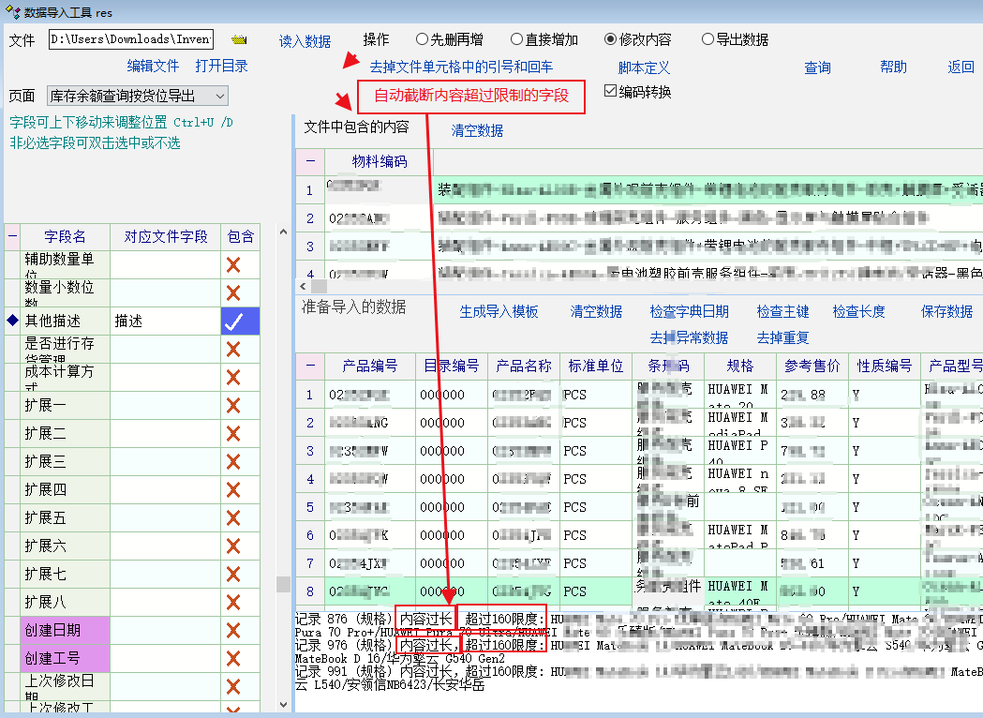
Task: Click 检查长度 to validate field lengths
Action: pyautogui.click(x=858, y=311)
